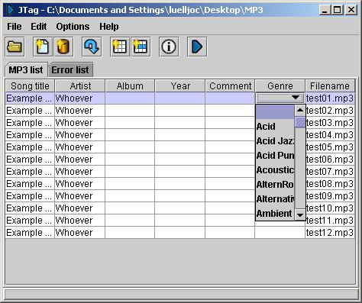Screen dimensions: 362x303
Task: Click the test07.mp3 filename cell
Action: tap(330, 172)
